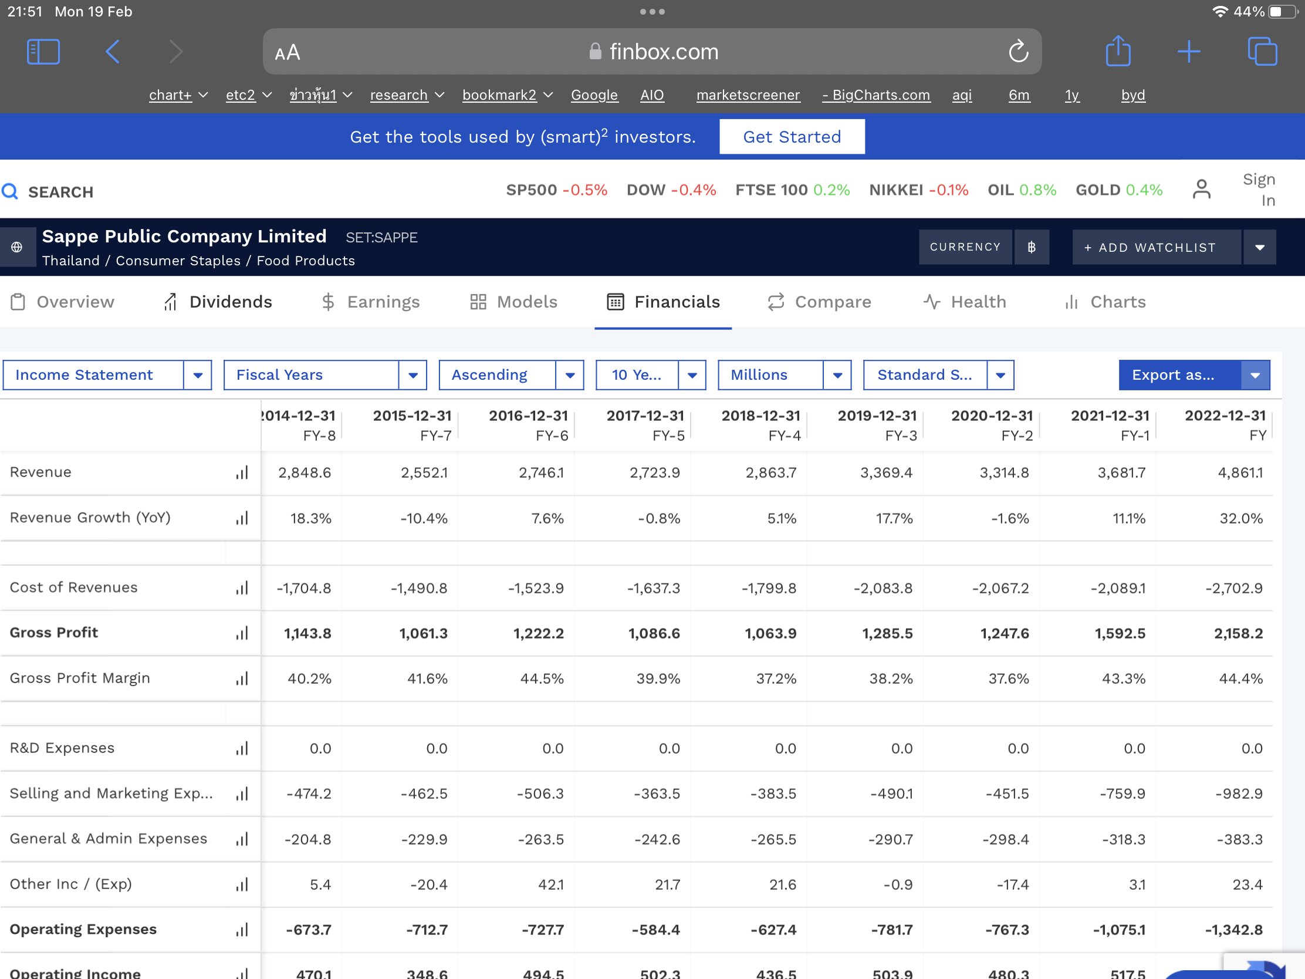1305x979 pixels.
Task: Switch to the Models tab
Action: click(x=513, y=302)
